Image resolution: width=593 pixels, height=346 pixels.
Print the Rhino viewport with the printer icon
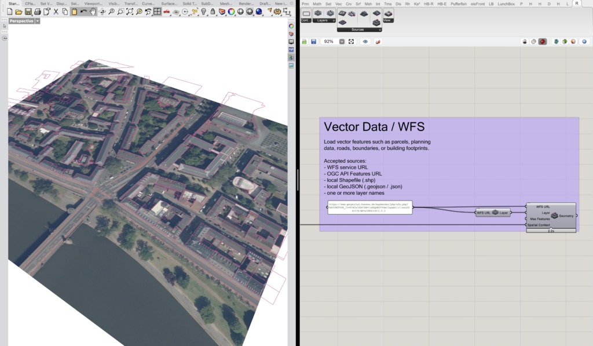coord(38,12)
